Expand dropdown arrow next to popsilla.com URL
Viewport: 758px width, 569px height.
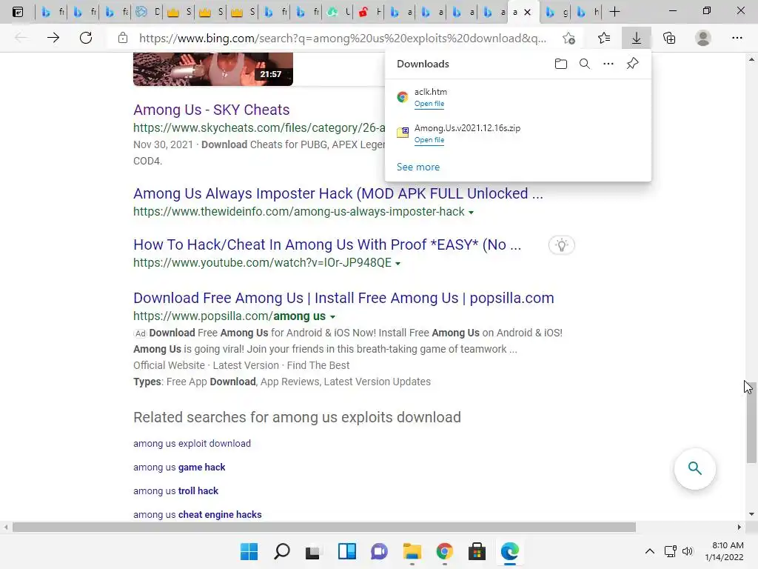(332, 317)
